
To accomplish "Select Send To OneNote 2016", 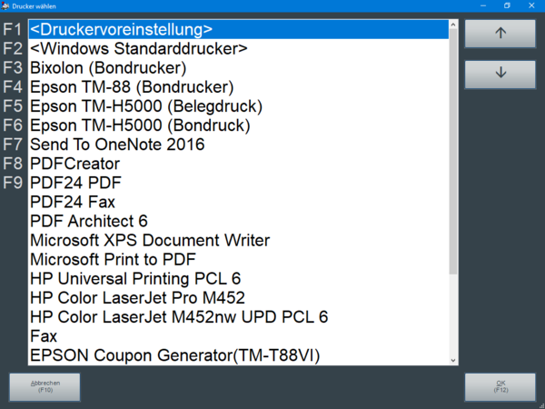I will pyautogui.click(x=117, y=144).
